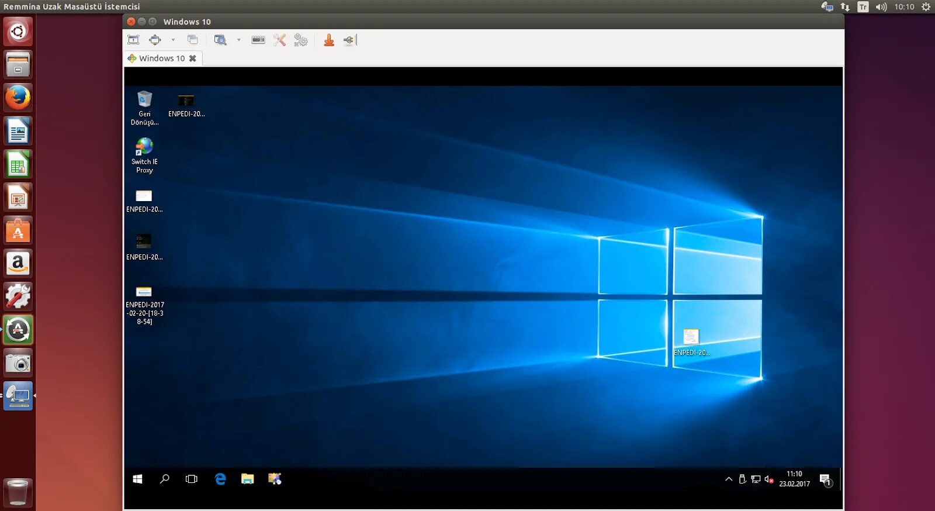Click the Windows clock showing 11:10

(795, 479)
